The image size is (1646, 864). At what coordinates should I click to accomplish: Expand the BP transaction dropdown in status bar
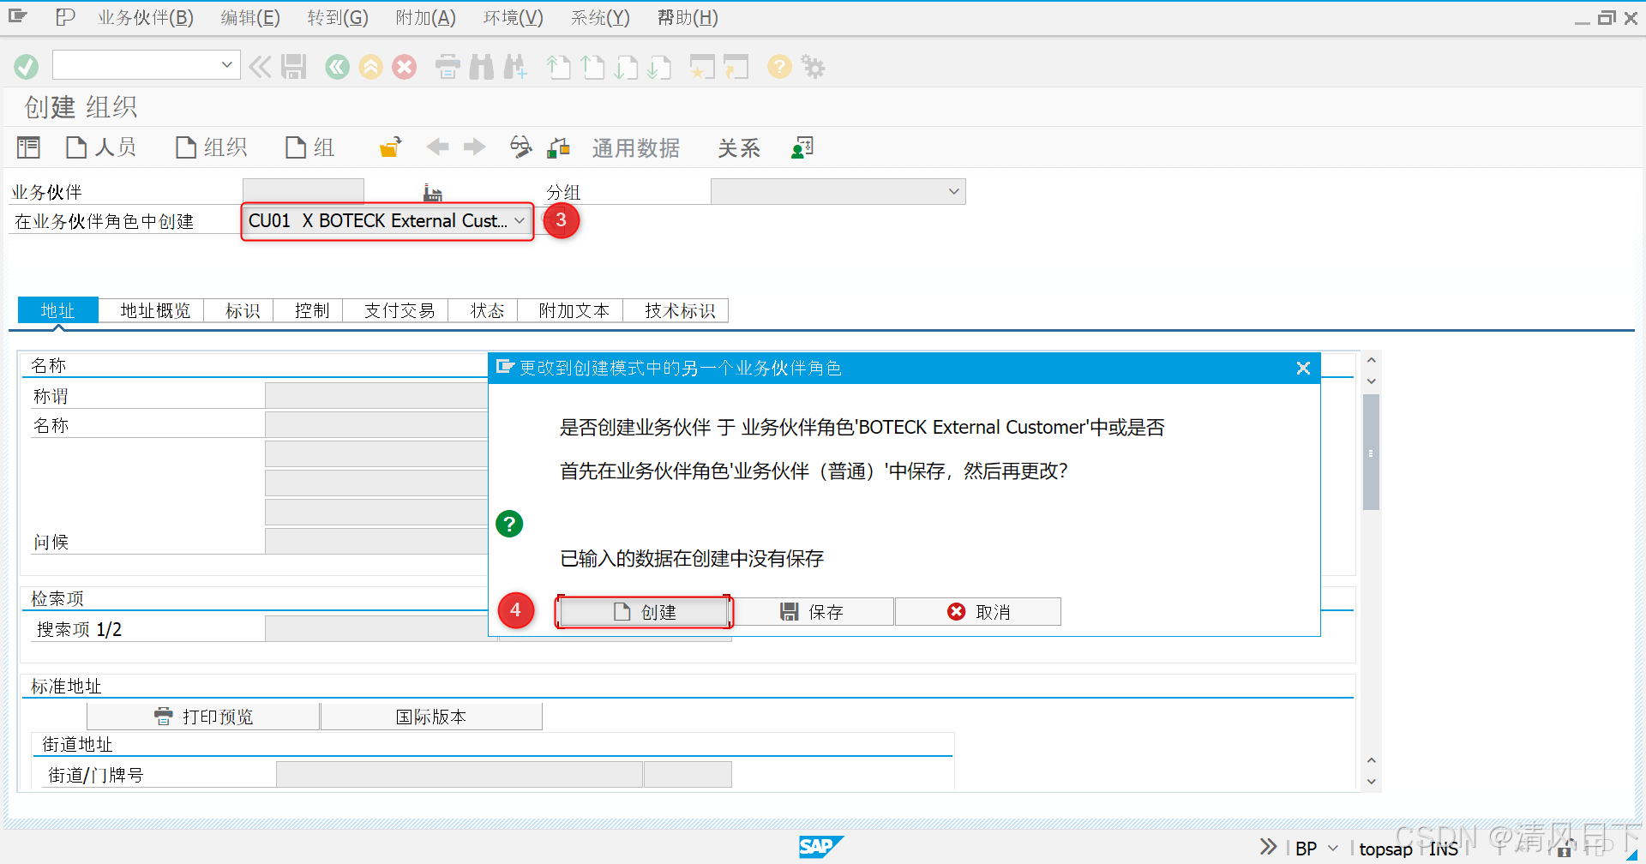pos(1331,848)
